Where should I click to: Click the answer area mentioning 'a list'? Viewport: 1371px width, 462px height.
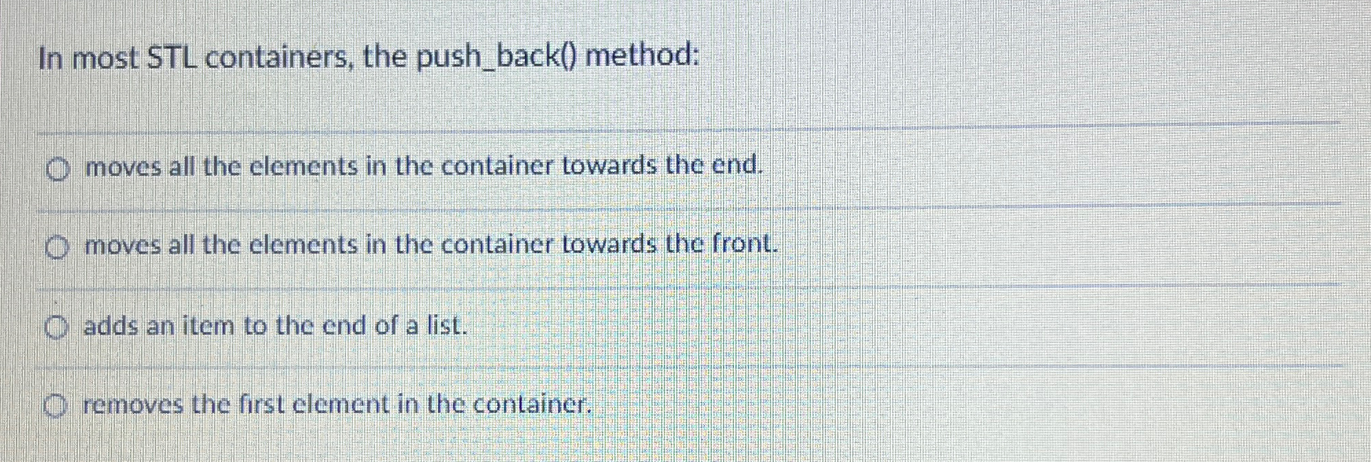pyautogui.click(x=275, y=325)
